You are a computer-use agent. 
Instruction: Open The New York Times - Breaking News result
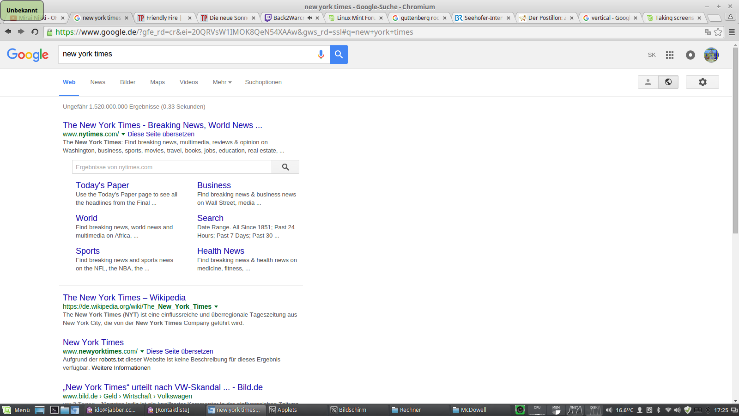click(163, 125)
